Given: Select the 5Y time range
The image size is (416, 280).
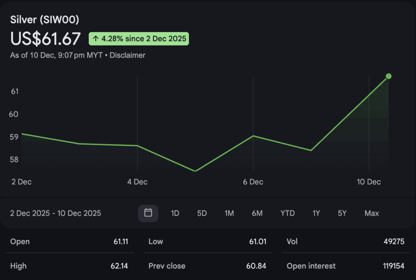Looking at the screenshot, I should (x=342, y=213).
